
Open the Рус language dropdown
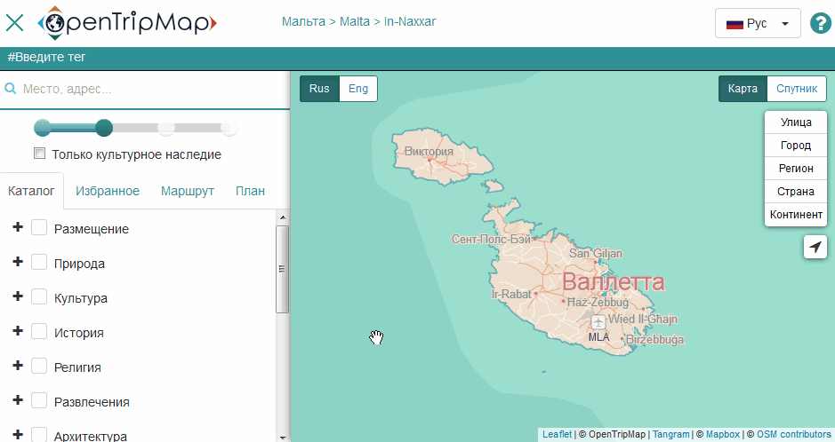tap(758, 23)
